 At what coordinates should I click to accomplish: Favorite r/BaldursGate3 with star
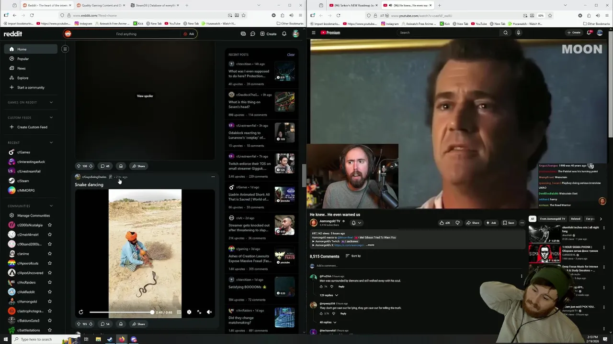[50, 321]
